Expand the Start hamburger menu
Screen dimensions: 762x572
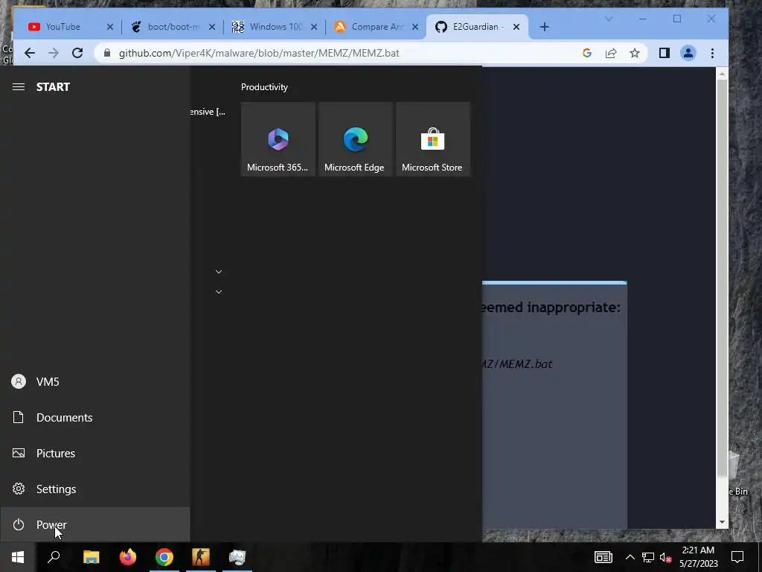click(19, 87)
